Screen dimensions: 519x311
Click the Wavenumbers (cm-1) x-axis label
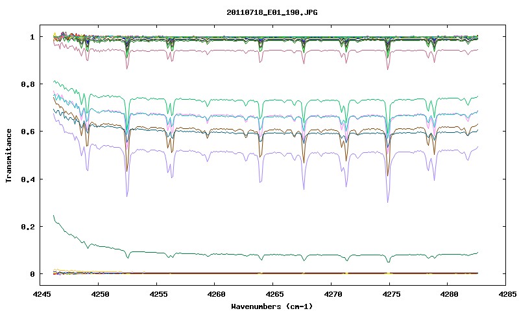click(x=272, y=306)
